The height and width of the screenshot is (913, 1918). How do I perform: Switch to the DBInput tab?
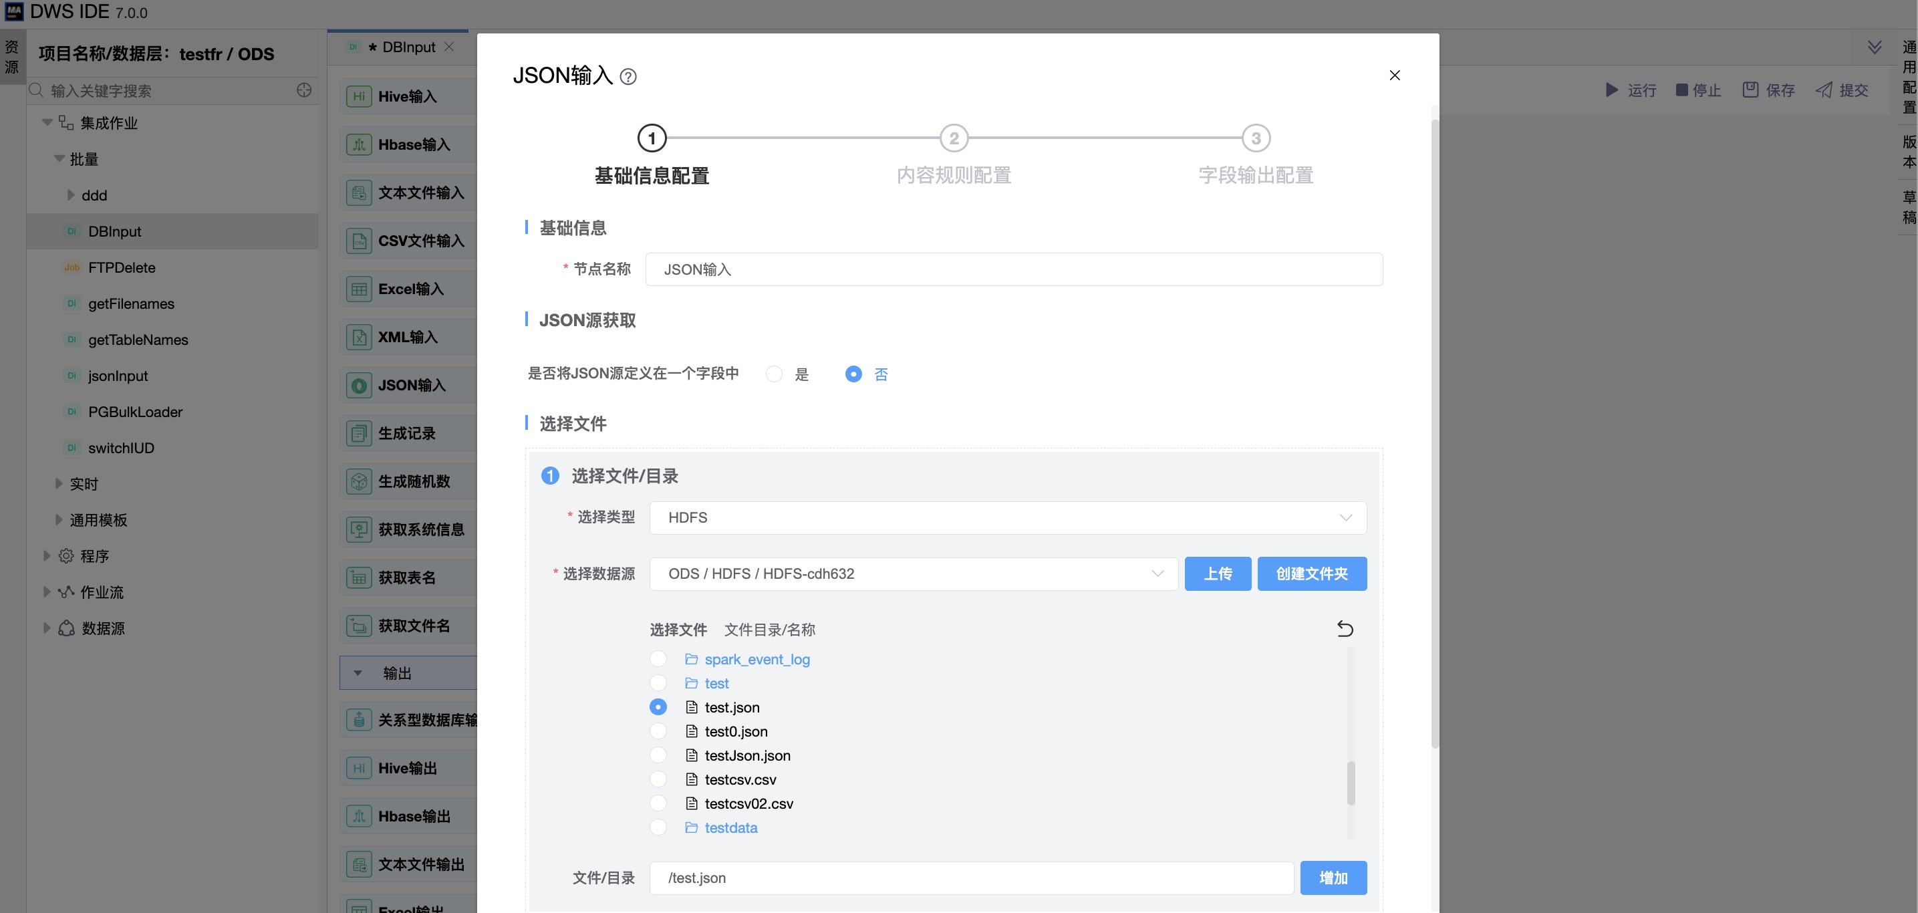[x=408, y=47]
